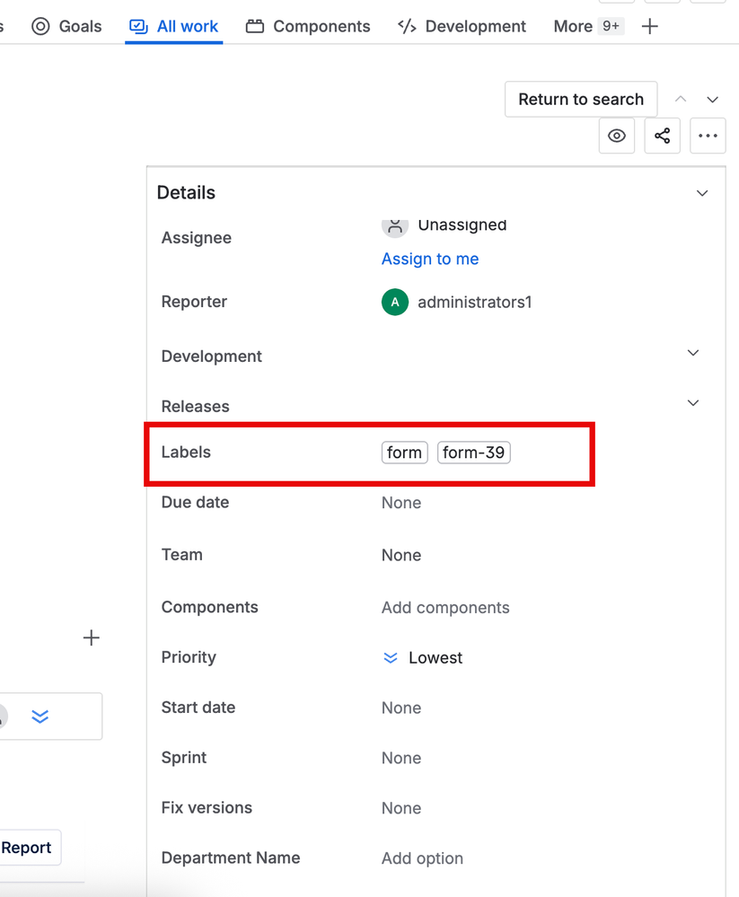Click the Lowest priority double-chevron icon
739x897 pixels.
click(390, 658)
